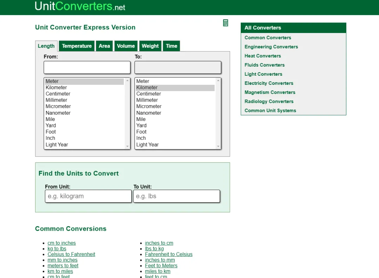Click the From value input field
This screenshot has width=379, height=278.
(x=87, y=67)
